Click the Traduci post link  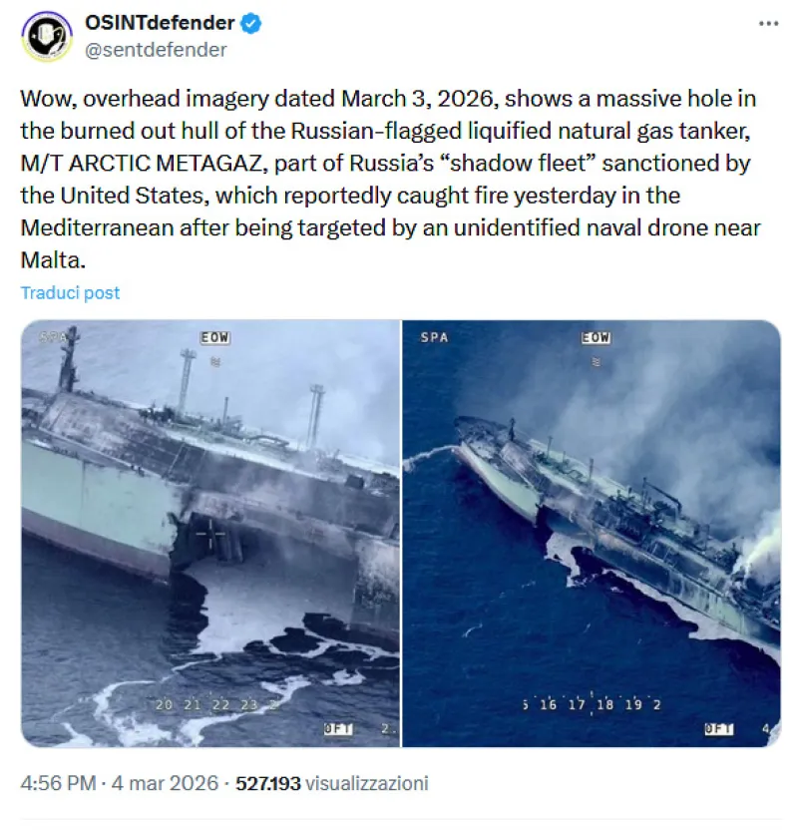pos(70,292)
